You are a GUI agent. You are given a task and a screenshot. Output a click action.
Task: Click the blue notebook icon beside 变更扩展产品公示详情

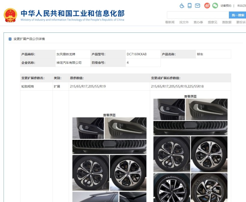click(10, 39)
